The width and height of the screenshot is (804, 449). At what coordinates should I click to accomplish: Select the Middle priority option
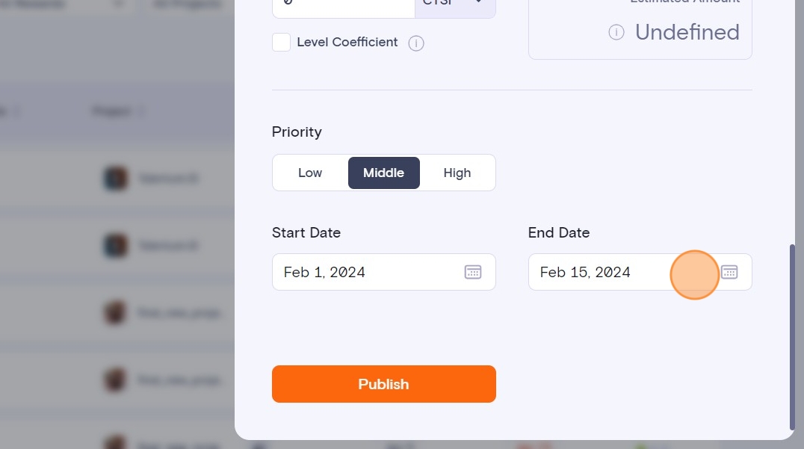(x=383, y=173)
